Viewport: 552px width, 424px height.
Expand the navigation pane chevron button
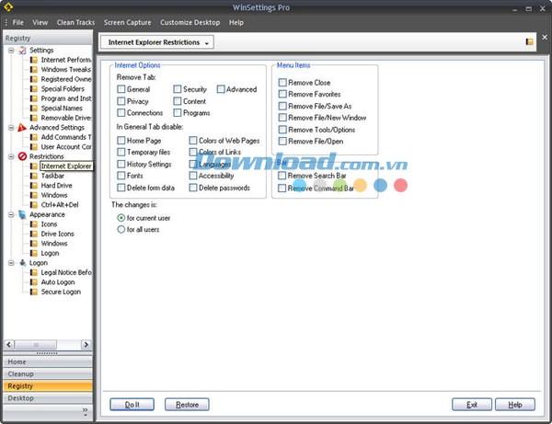click(x=85, y=411)
